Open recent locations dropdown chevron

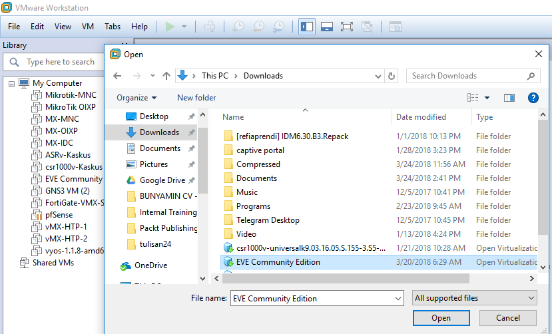point(152,76)
